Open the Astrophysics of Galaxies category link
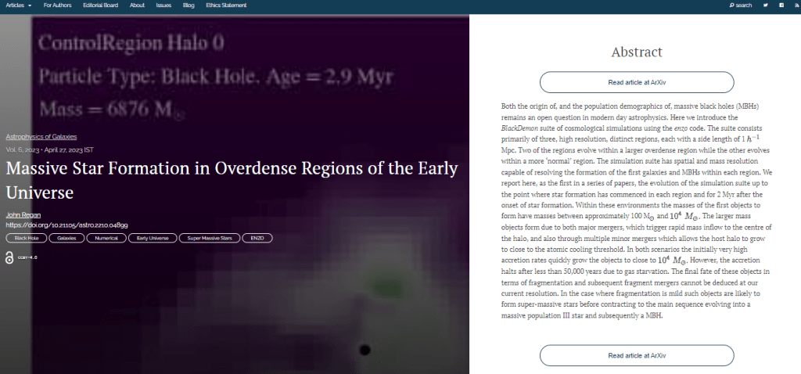This screenshot has height=374, width=801. click(42, 137)
